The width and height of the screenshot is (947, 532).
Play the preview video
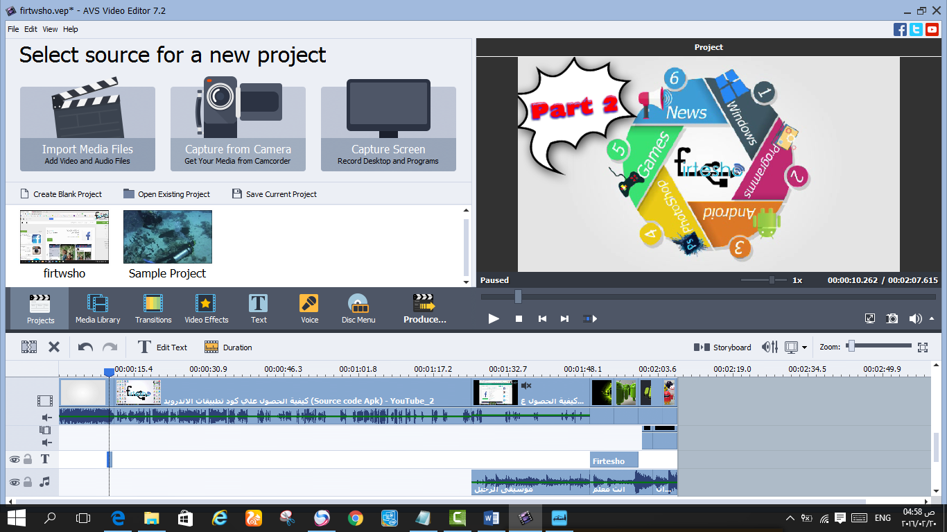(494, 318)
